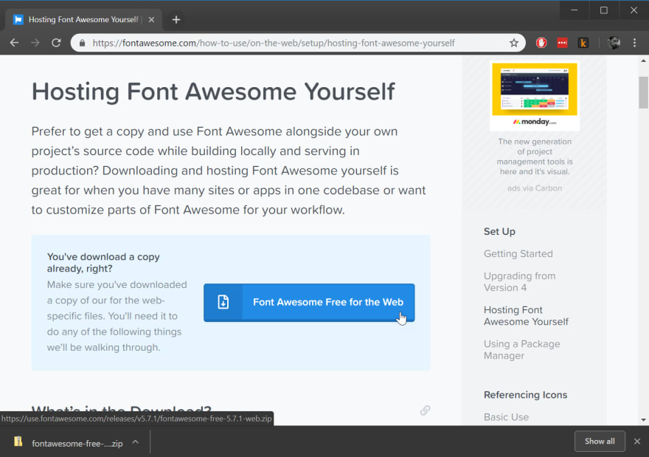This screenshot has width=649, height=457.
Task: Click the browser forward arrow
Action: [x=35, y=43]
